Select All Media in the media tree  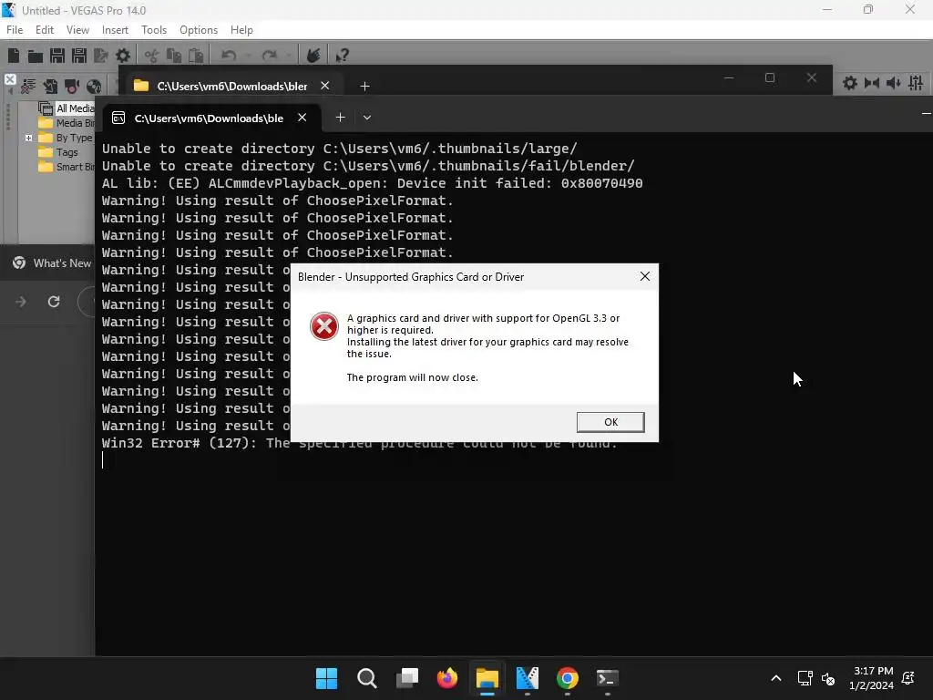(75, 108)
